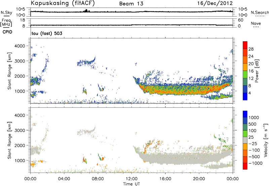Viewport: 269px width, 186px height.
Task: Click the 'N.Search' legend label
Action: (260, 12)
